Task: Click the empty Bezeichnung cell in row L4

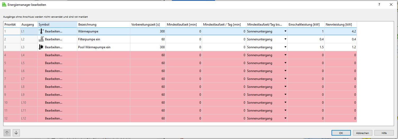Action: [104, 55]
